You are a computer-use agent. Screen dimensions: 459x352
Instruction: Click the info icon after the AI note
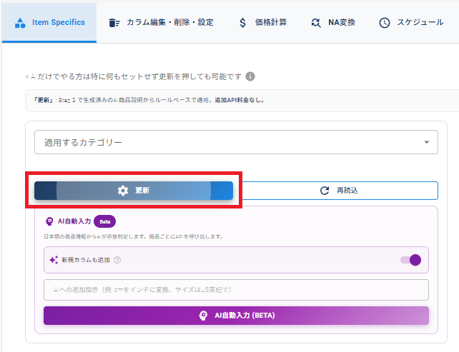[x=250, y=76]
